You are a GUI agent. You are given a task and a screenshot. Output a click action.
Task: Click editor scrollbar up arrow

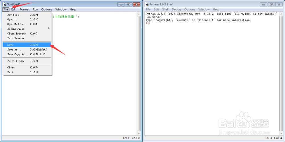click(x=139, y=14)
